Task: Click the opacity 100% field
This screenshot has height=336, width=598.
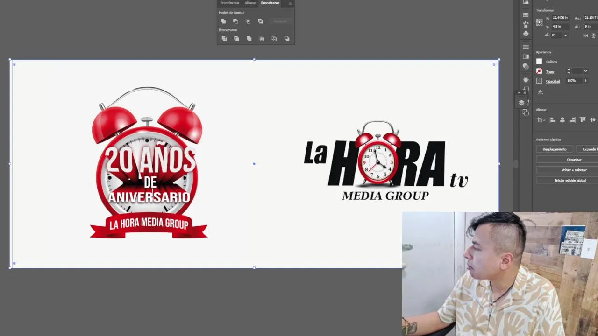Action: pyautogui.click(x=573, y=81)
